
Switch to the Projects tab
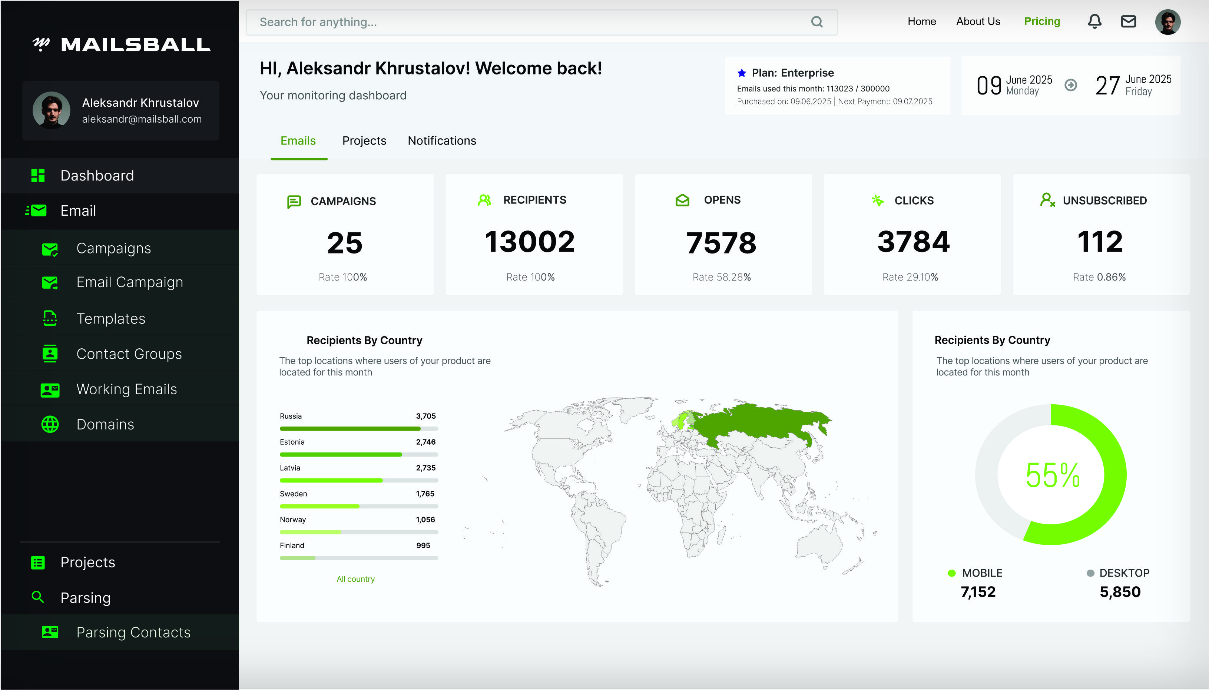click(364, 141)
